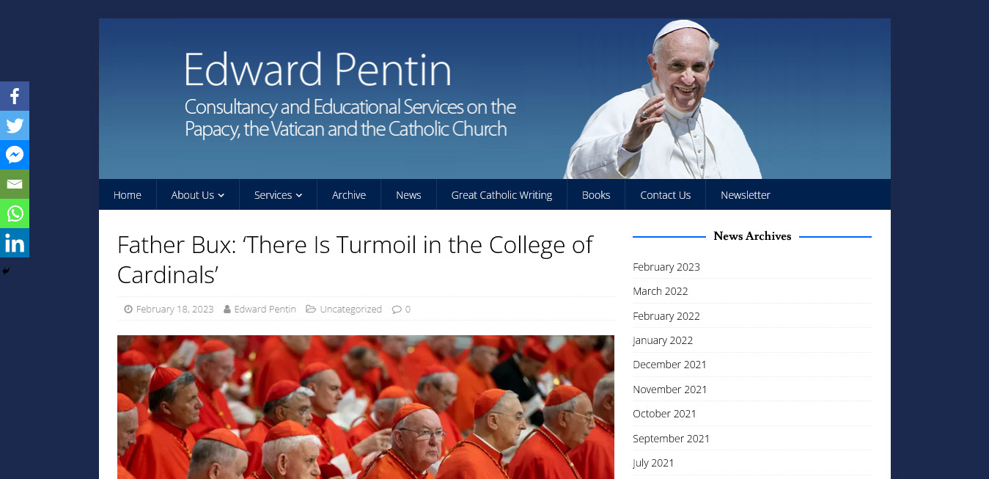Open the Archive menu item

point(349,195)
